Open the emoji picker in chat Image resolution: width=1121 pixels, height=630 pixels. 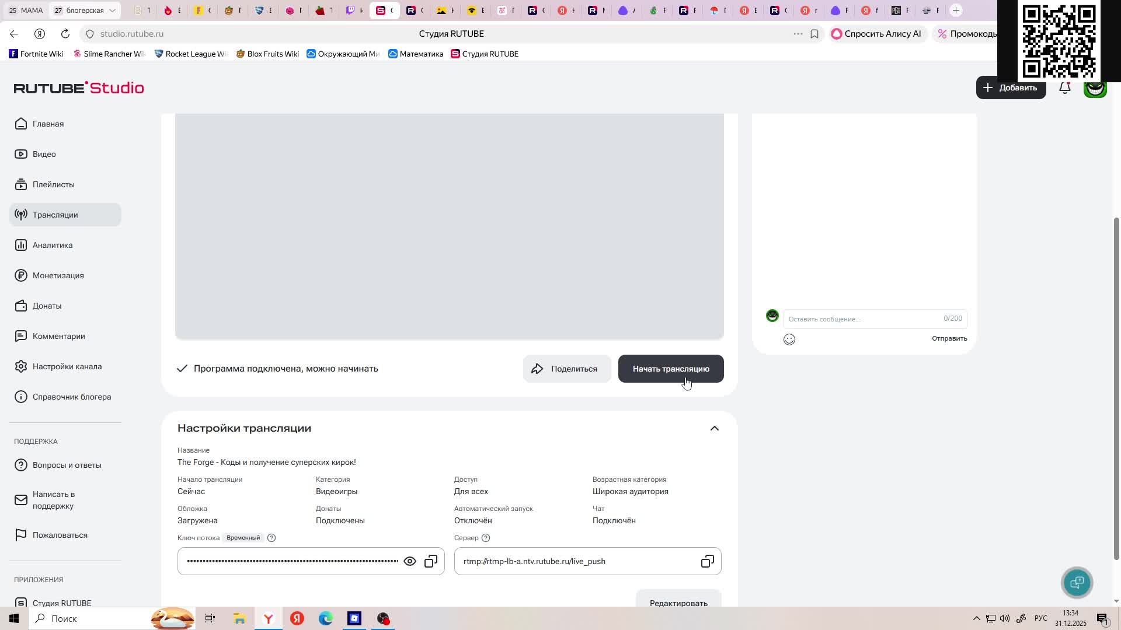(x=789, y=339)
